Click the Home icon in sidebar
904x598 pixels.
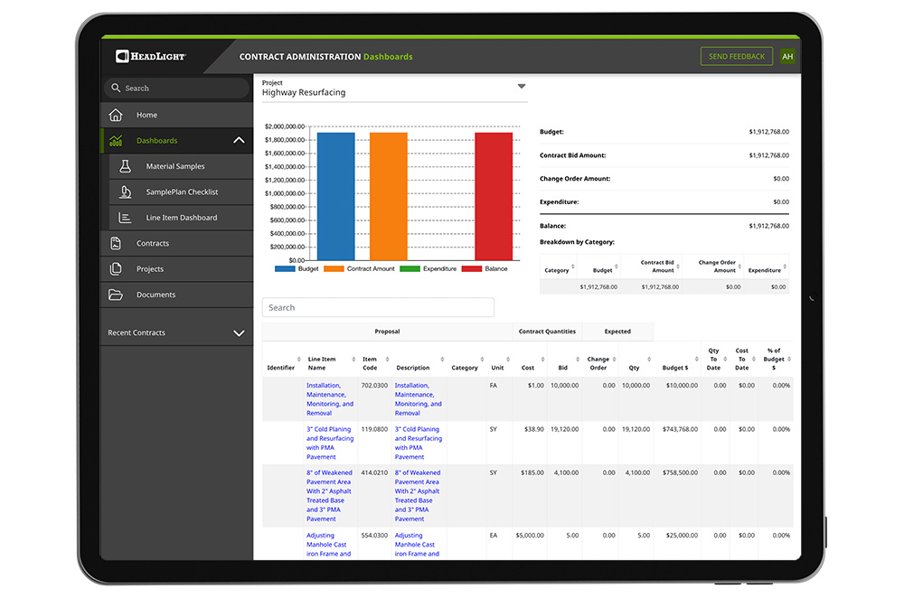pos(116,115)
